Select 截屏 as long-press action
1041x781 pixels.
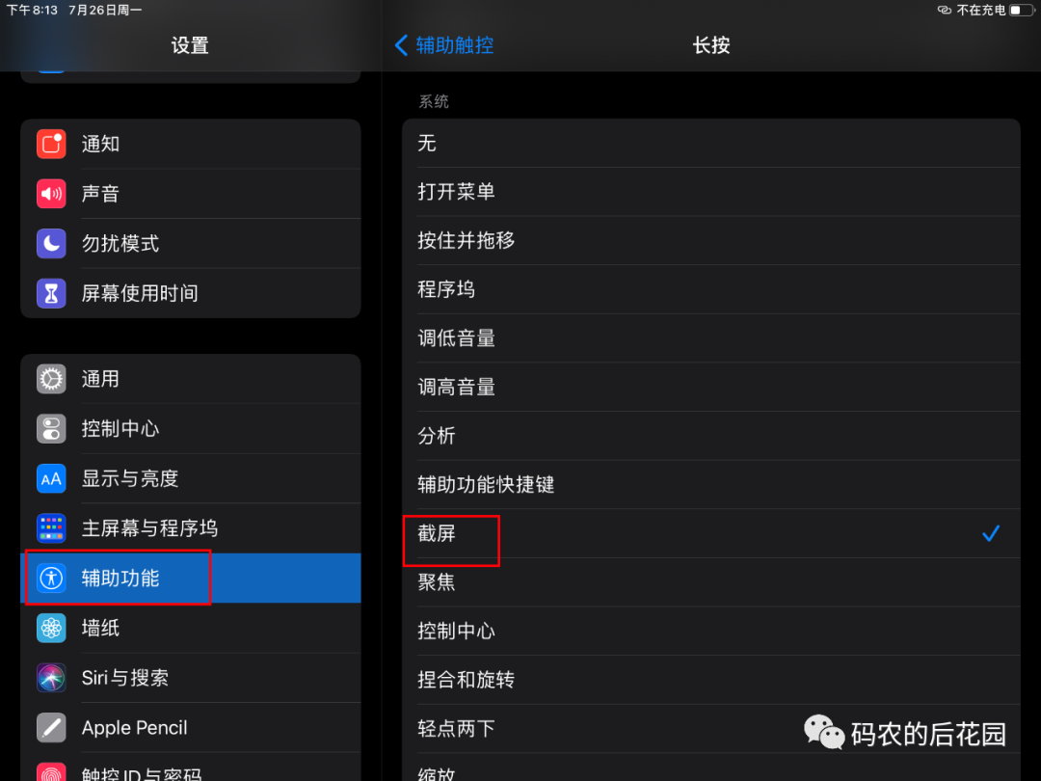pyautogui.click(x=711, y=533)
